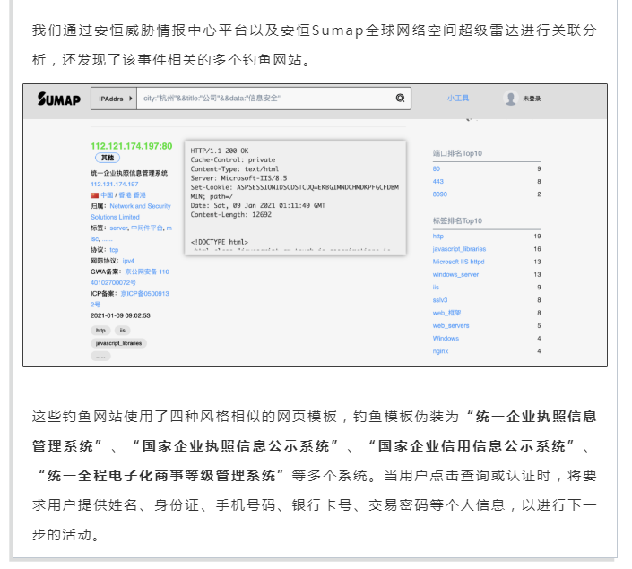Open the 112.121.174.197:80 result heading
Viewport: 632px width, 569px height.
[x=131, y=145]
